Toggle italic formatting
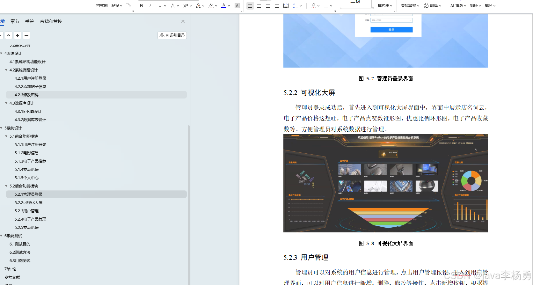The width and height of the screenshot is (533, 285). [150, 6]
